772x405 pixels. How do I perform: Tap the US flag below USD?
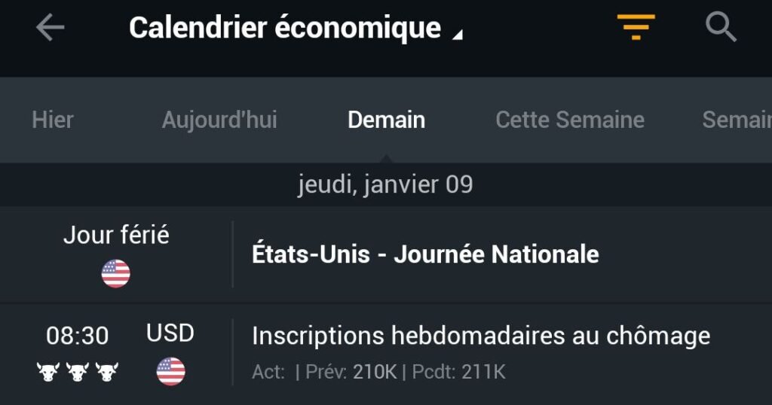171,371
